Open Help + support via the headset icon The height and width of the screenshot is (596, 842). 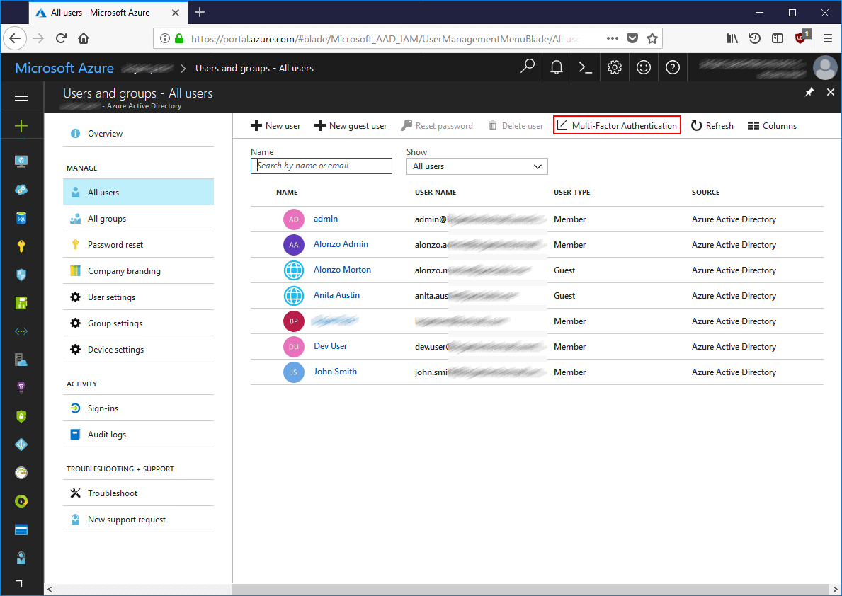672,67
